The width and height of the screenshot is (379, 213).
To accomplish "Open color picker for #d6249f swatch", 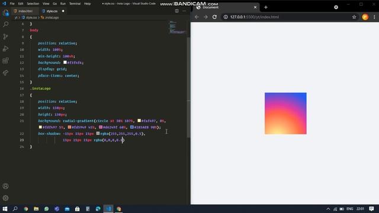I will click(101, 127).
